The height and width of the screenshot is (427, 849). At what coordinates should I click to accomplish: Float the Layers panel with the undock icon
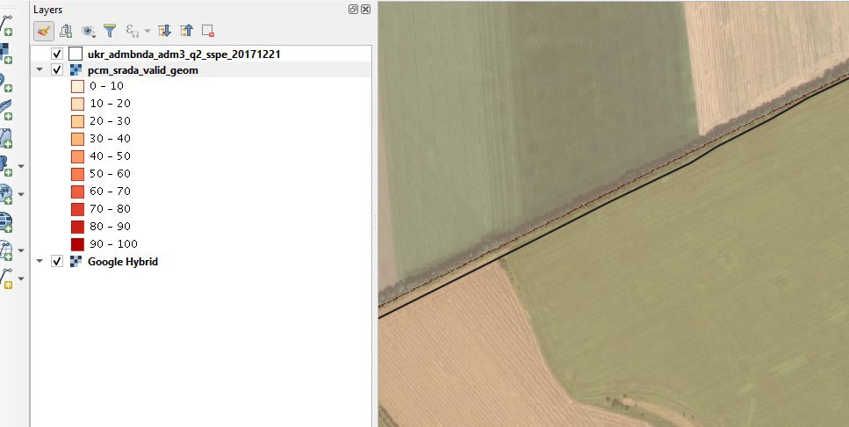click(353, 9)
